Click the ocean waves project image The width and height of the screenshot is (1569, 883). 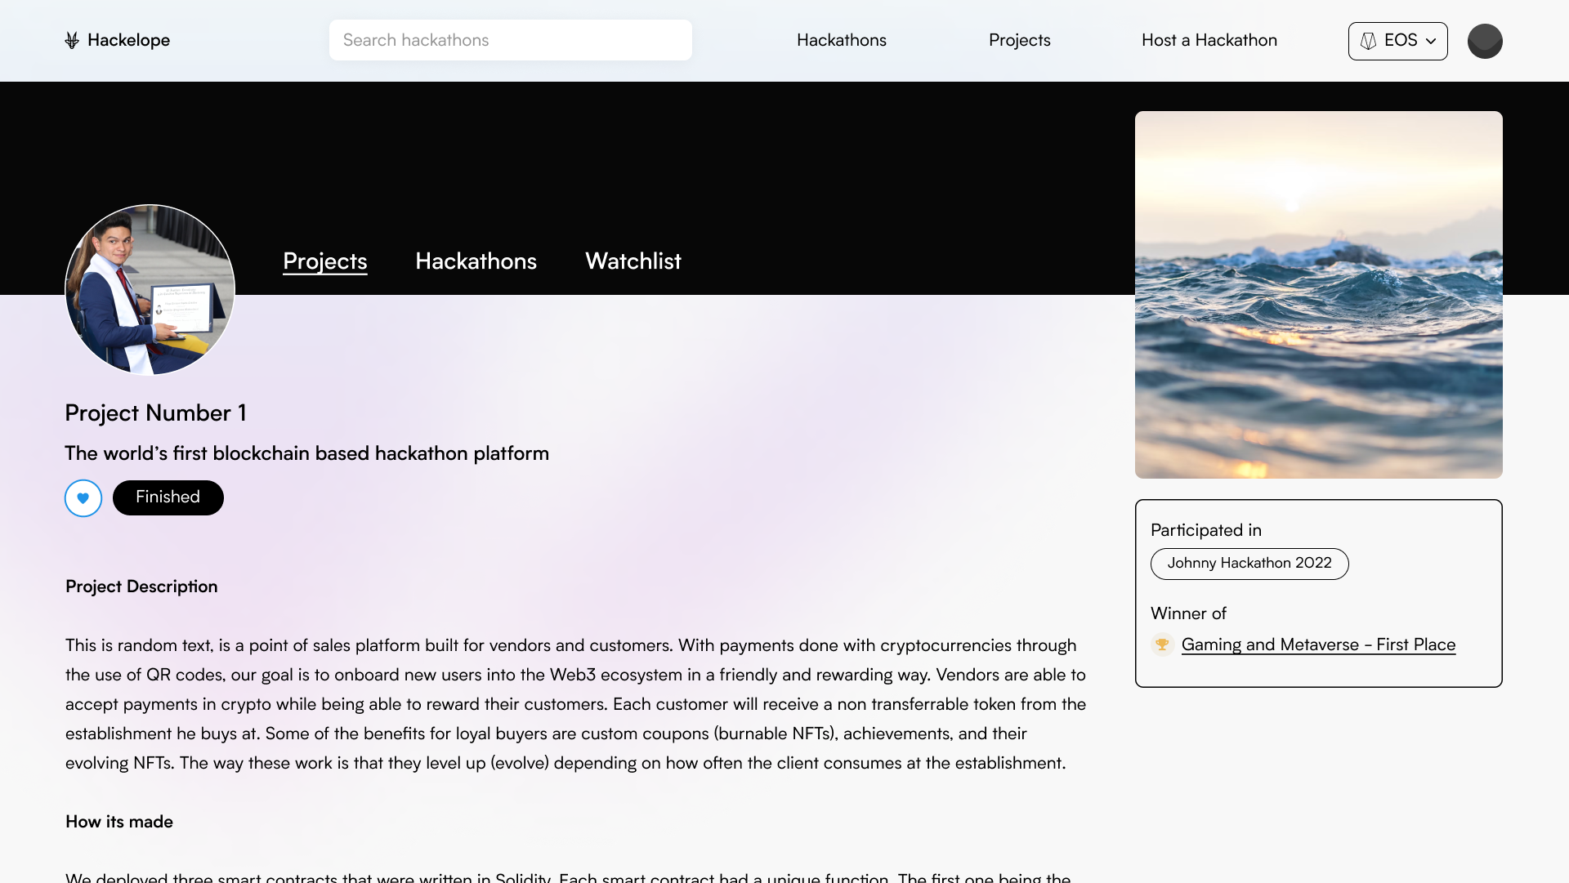(x=1318, y=294)
